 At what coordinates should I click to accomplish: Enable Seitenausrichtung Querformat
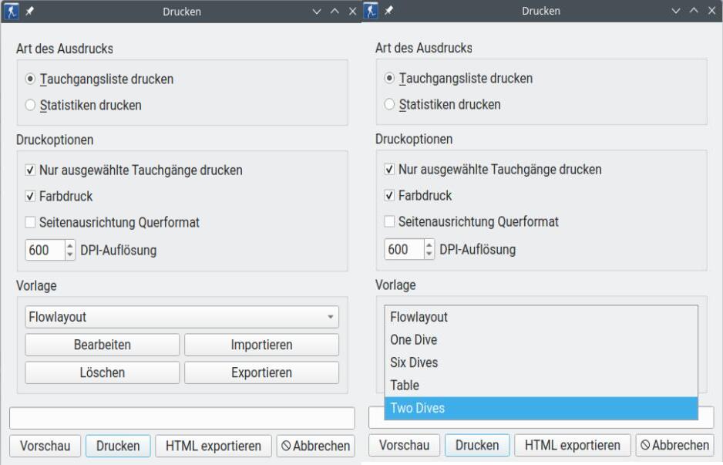[30, 223]
